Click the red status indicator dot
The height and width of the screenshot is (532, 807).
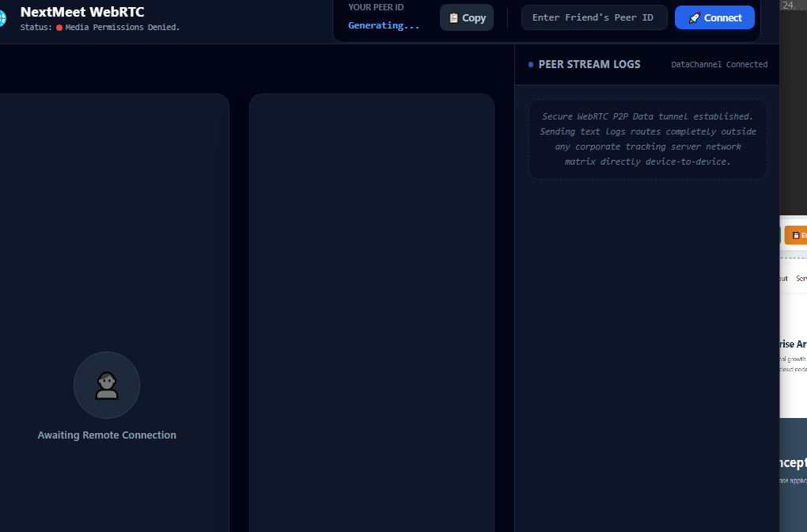coord(59,28)
